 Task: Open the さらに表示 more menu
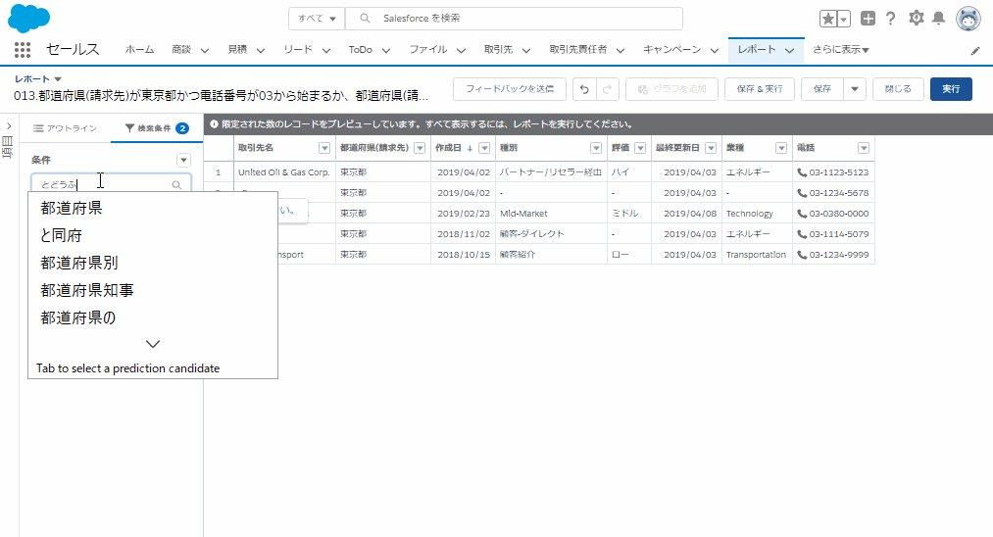(x=840, y=49)
